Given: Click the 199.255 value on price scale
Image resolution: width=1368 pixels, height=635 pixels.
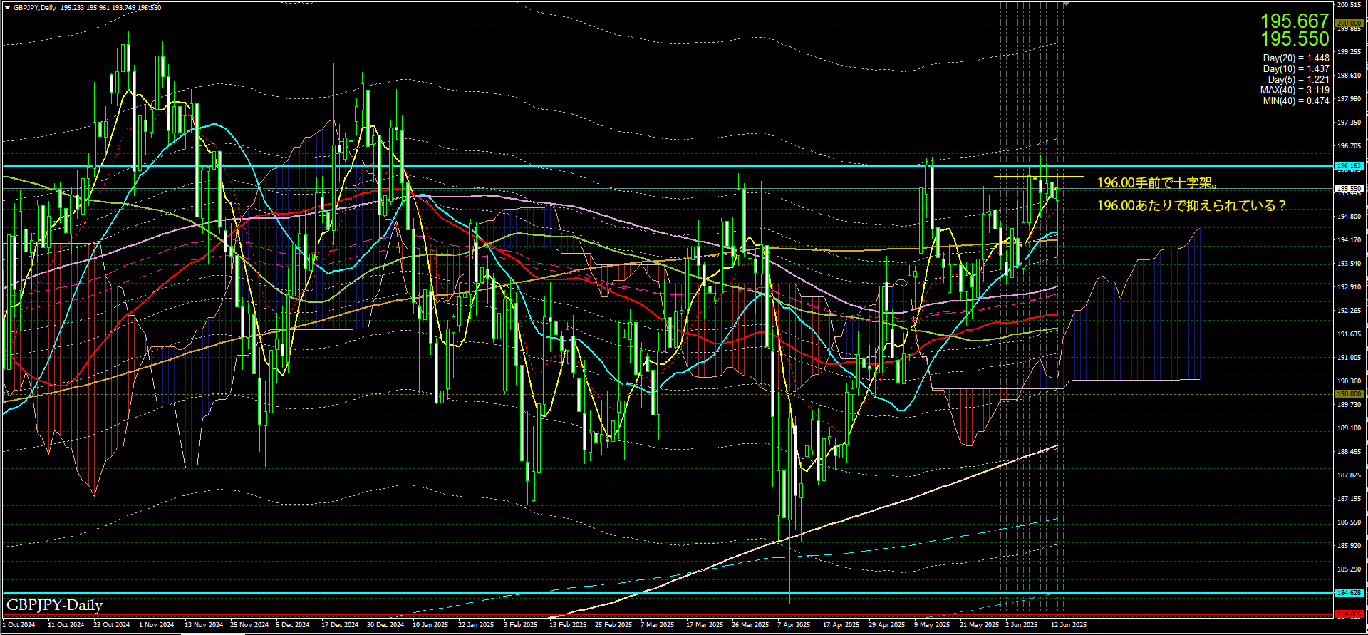Looking at the screenshot, I should click(1349, 52).
